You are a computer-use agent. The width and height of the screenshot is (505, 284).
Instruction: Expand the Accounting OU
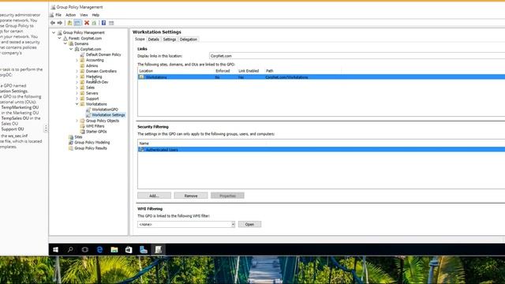(77, 60)
